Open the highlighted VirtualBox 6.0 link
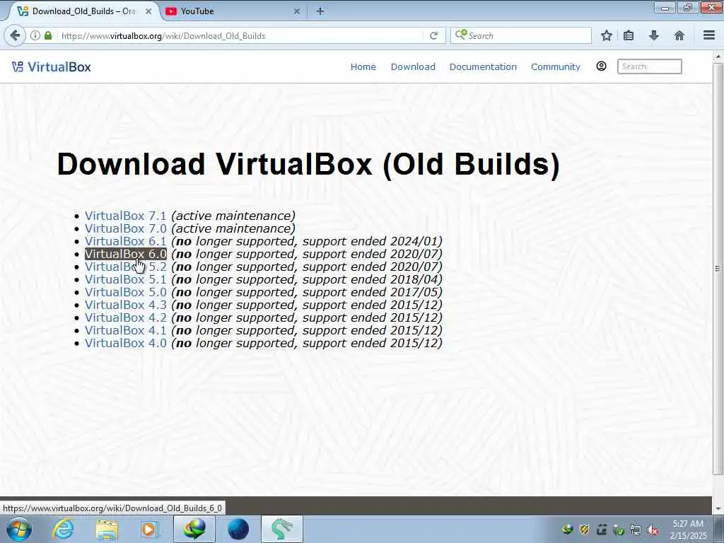 125,254
